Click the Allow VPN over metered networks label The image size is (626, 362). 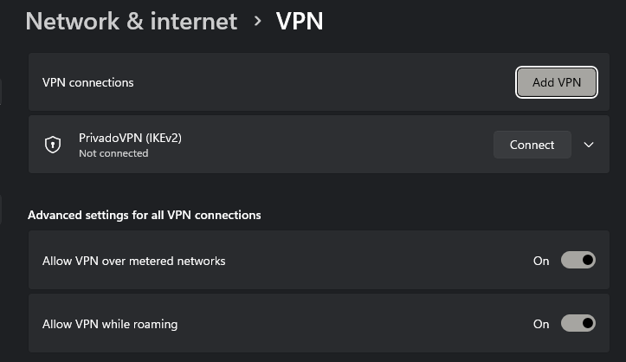[134, 261]
